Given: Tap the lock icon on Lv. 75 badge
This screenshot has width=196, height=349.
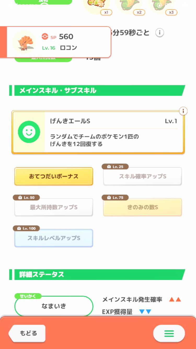Looking at the screenshot, I should coord(108,198).
